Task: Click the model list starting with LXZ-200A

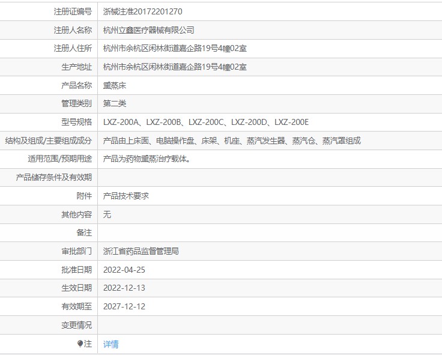Action: [x=206, y=122]
